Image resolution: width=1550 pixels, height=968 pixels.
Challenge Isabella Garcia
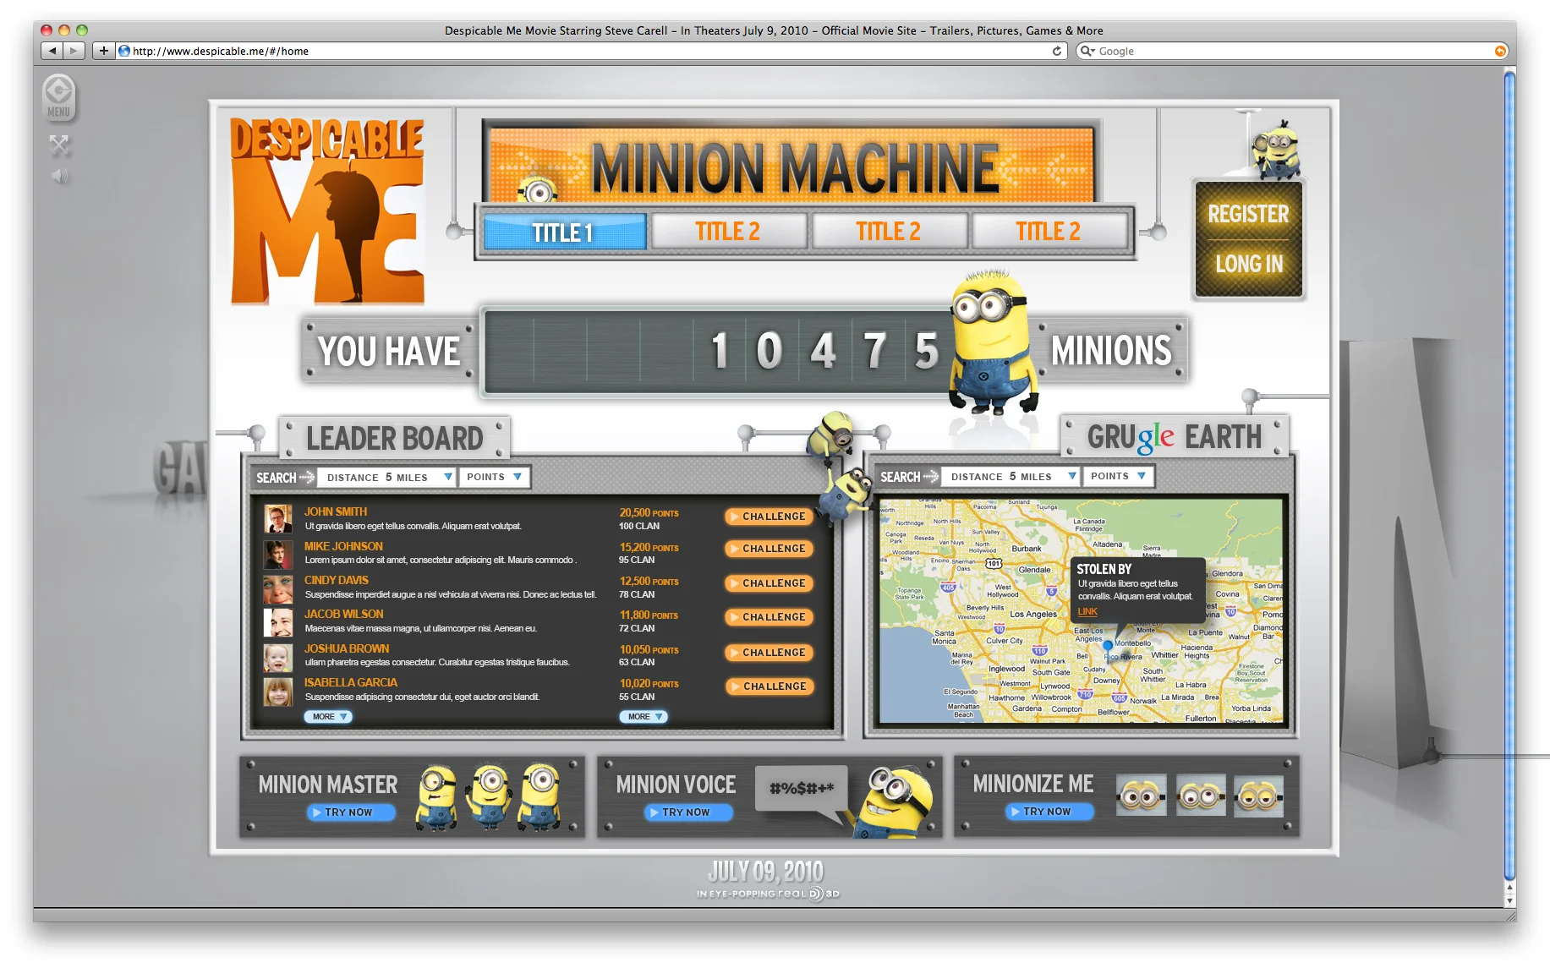coord(770,686)
